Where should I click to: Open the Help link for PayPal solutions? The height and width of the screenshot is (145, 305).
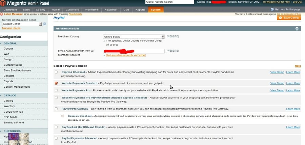click(298, 66)
